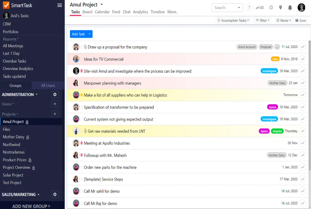
Task: Click assignee avatar of Site-visit Amul task
Action: click(76, 71)
